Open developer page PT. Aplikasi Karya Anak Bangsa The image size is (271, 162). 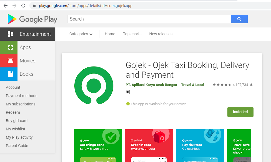pyautogui.click(x=151, y=85)
